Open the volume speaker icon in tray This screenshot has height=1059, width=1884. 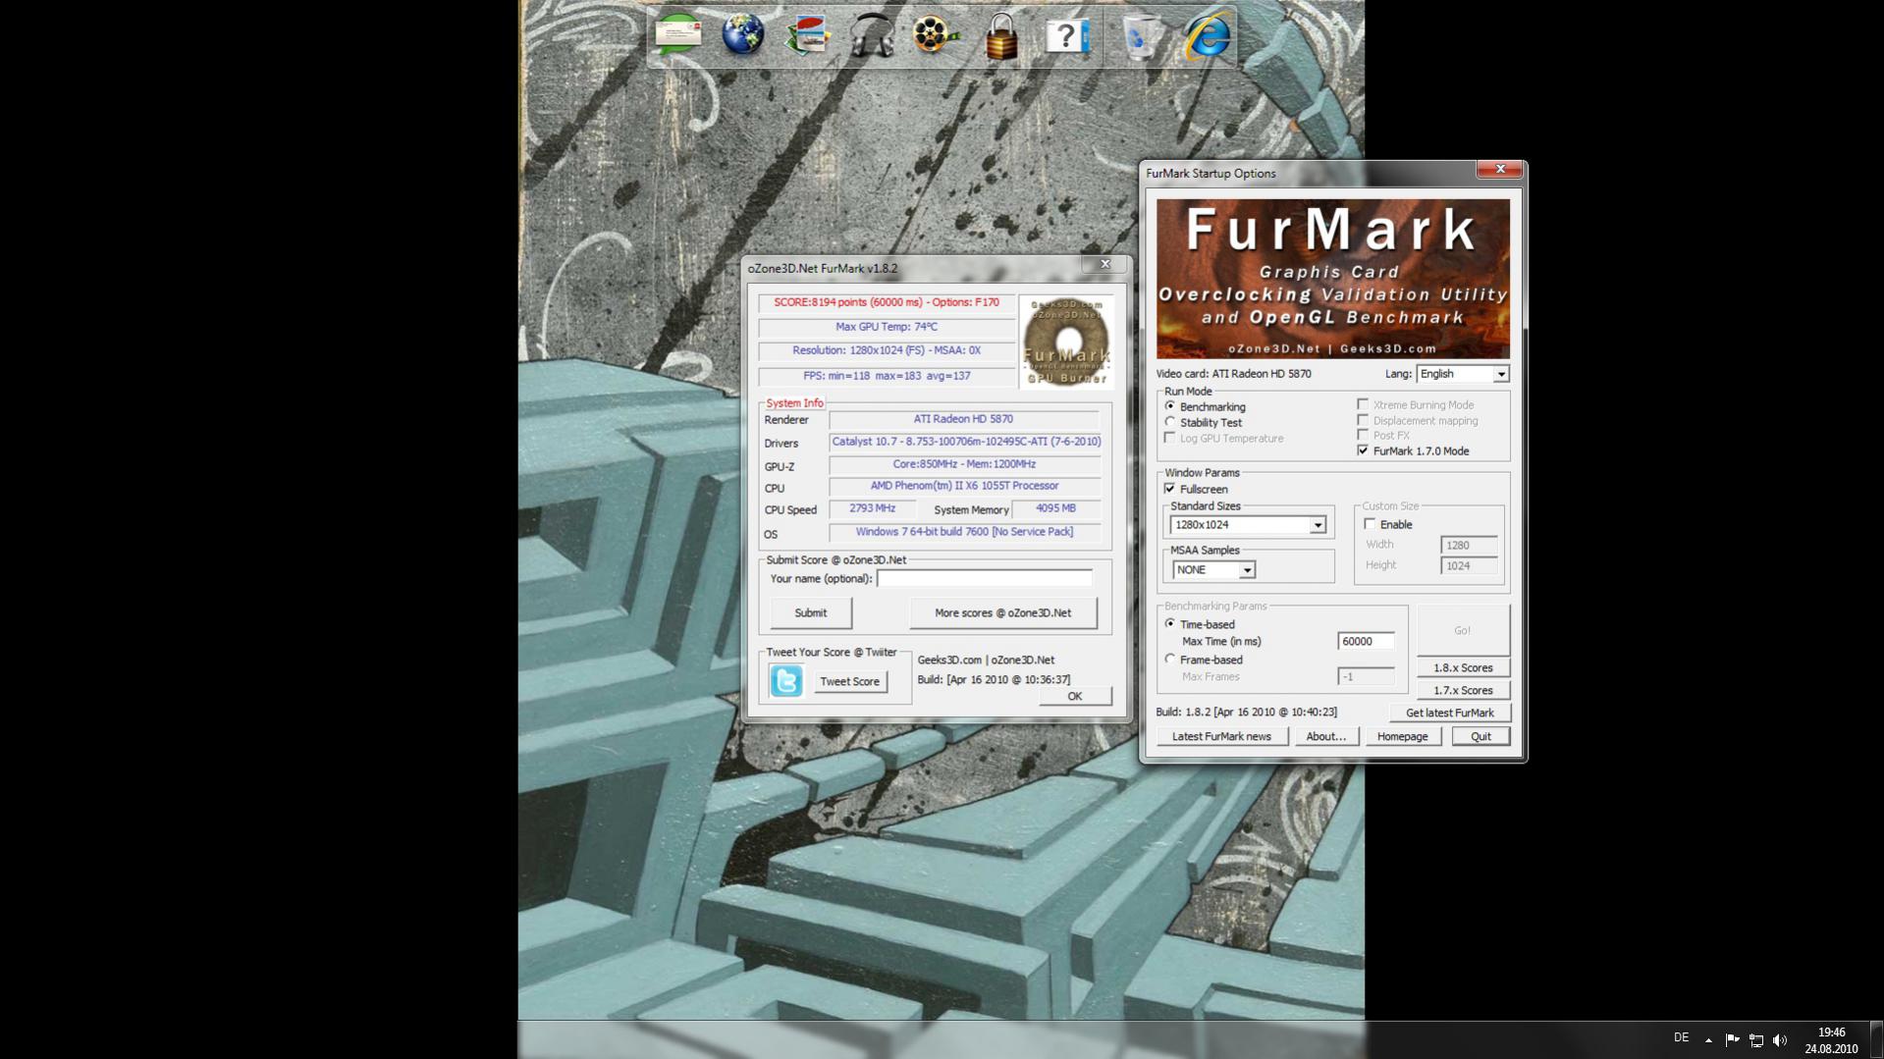click(x=1780, y=1039)
